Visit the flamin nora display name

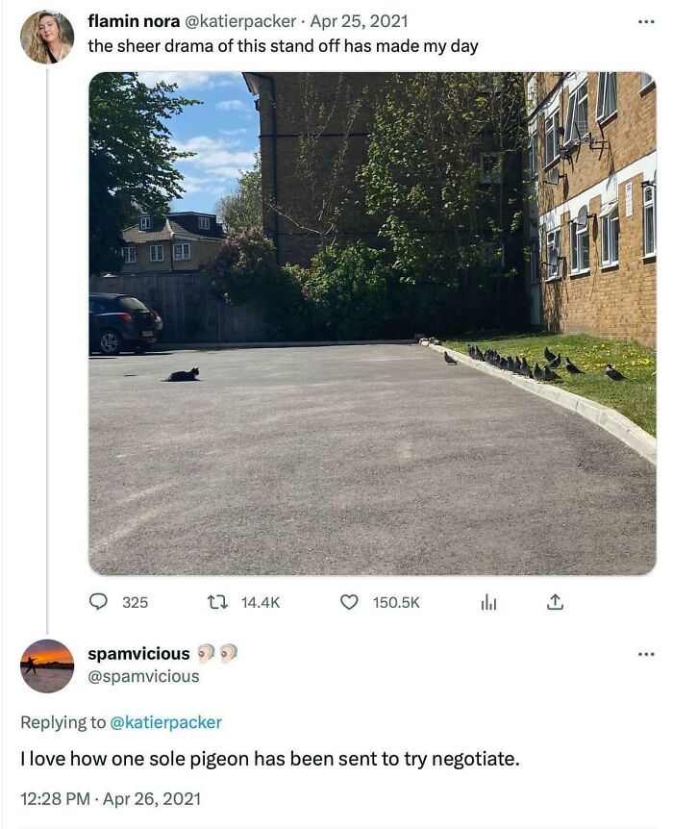click(134, 21)
